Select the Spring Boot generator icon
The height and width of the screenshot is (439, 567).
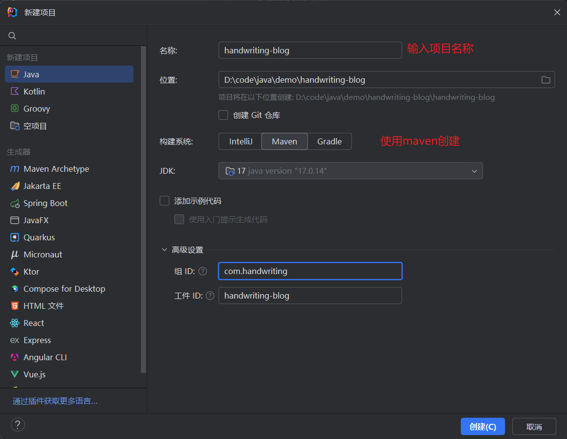[15, 203]
